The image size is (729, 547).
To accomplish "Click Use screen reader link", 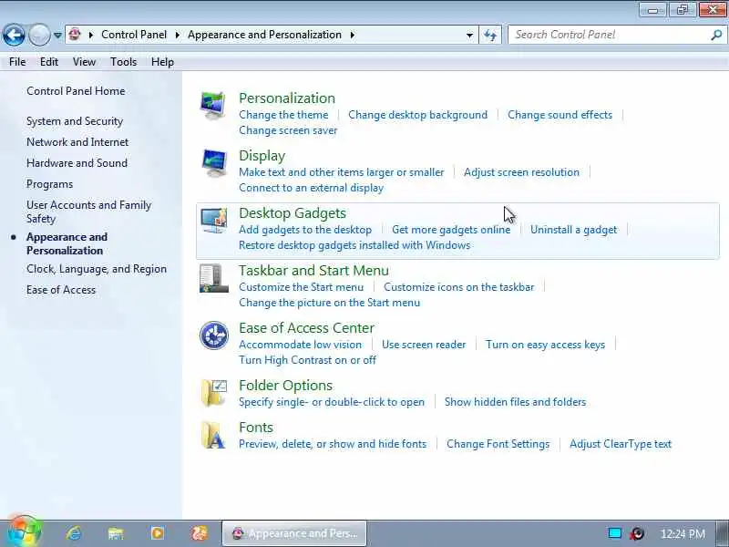I will [x=424, y=345].
